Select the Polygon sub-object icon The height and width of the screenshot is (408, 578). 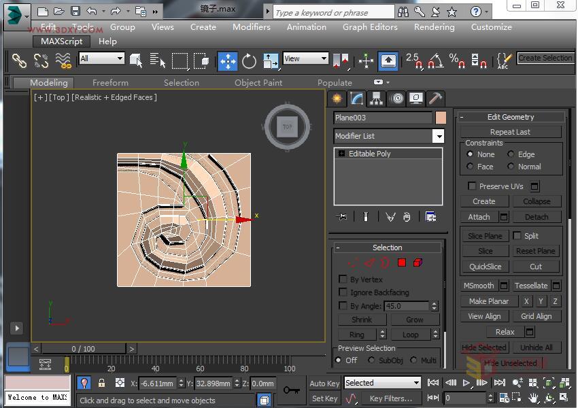[401, 262]
